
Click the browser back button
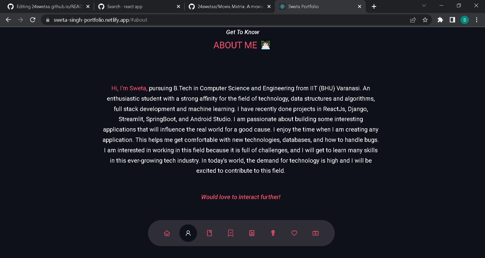[x=8, y=20]
